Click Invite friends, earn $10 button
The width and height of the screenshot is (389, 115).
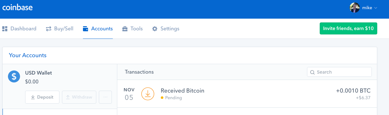(348, 28)
